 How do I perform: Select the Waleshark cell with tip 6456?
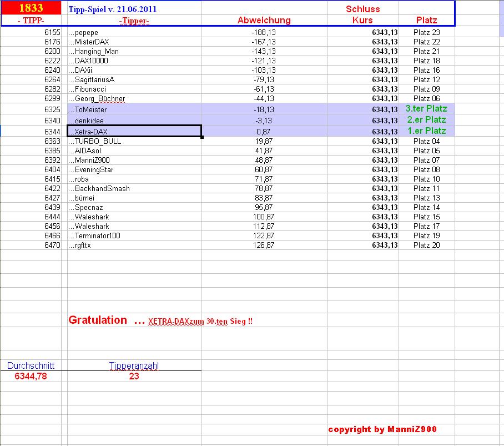pos(134,226)
